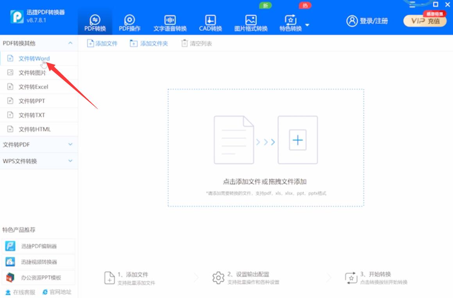Select 文件转Word in the sidebar
Viewport: 453px width, 298px height.
tap(39, 58)
